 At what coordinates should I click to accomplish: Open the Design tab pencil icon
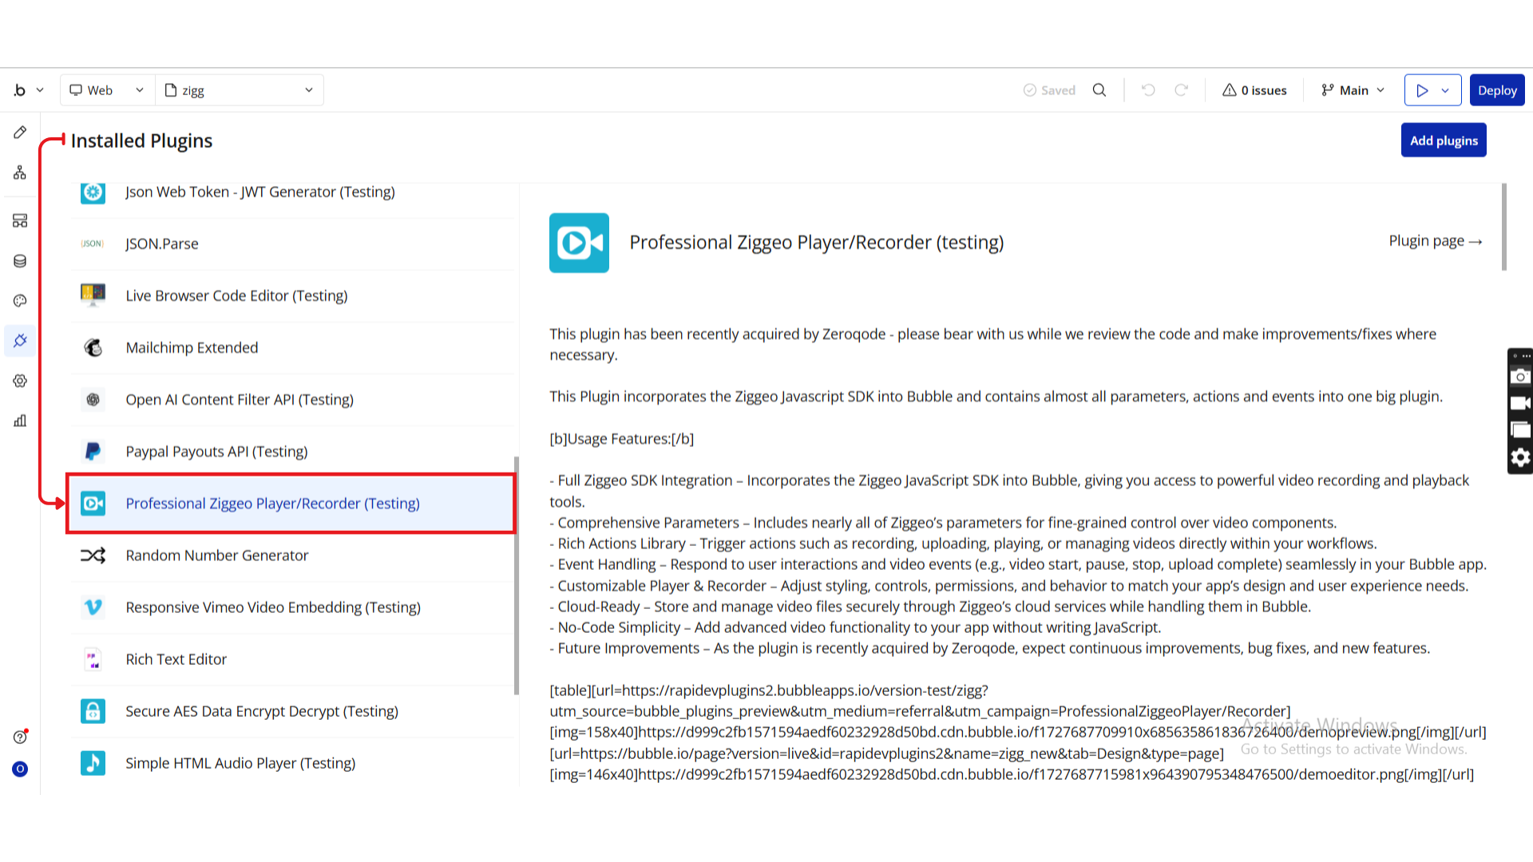(x=20, y=132)
